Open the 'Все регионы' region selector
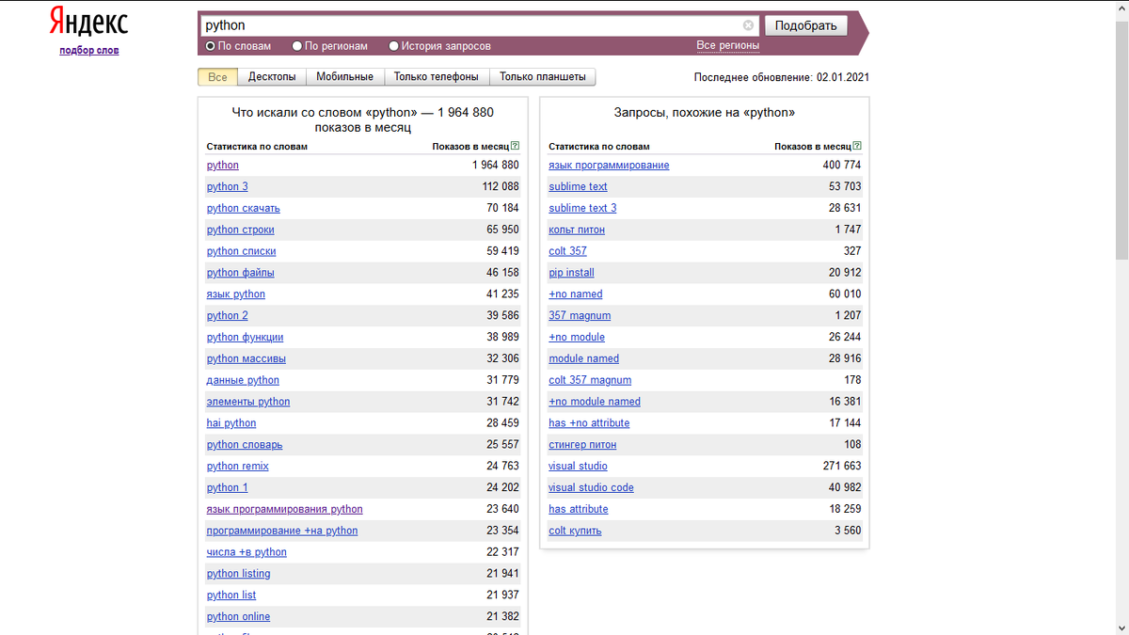1129x635 pixels. click(x=727, y=45)
